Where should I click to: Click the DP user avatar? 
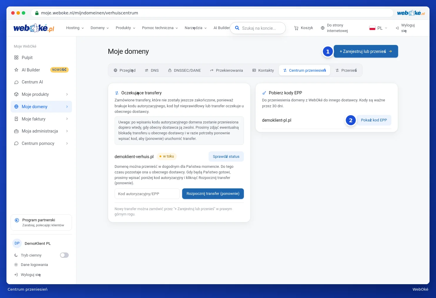17,243
